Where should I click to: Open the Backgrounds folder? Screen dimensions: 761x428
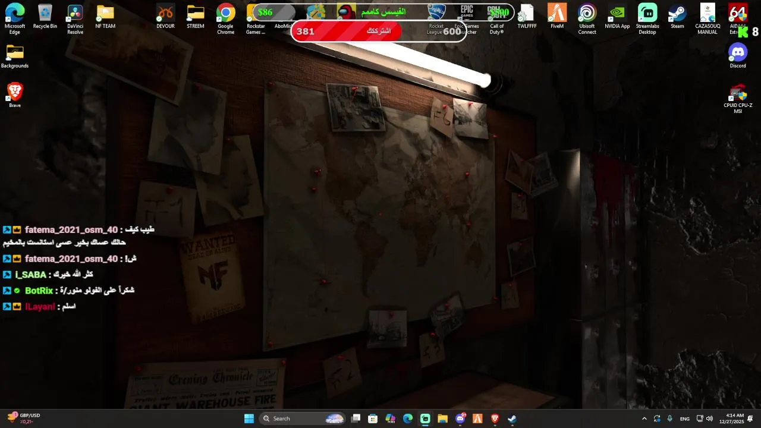pos(15,56)
